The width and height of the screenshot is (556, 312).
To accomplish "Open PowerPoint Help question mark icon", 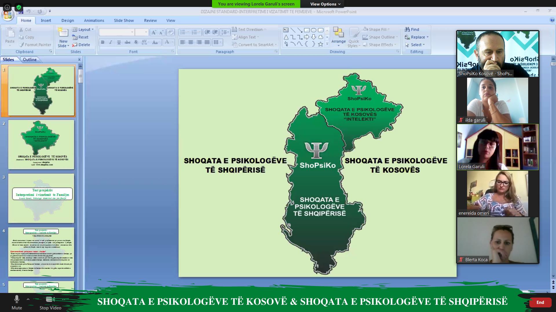I will pyautogui.click(x=552, y=20).
